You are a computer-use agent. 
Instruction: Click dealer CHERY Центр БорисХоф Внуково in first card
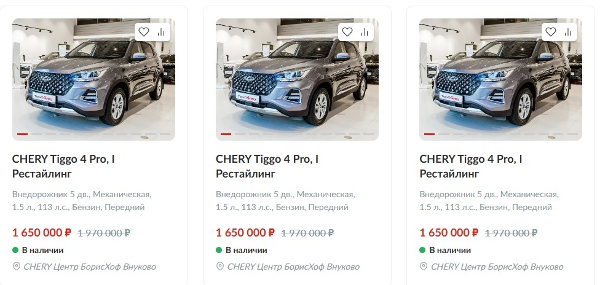89,267
